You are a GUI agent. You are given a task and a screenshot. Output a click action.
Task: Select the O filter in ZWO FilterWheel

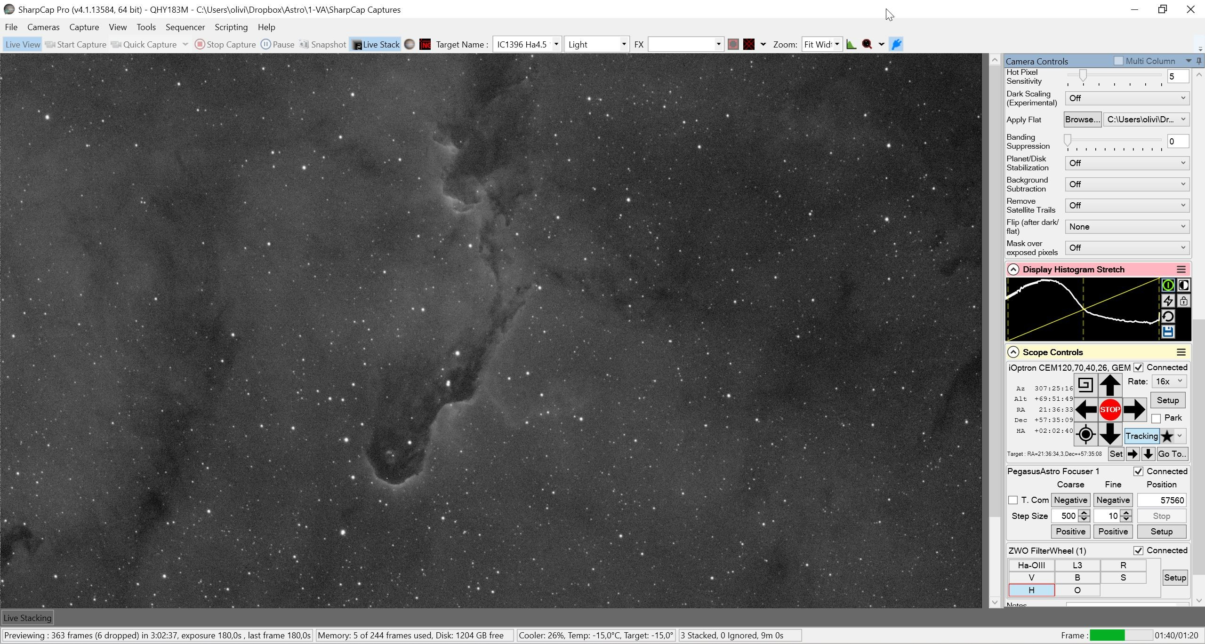[1077, 590]
